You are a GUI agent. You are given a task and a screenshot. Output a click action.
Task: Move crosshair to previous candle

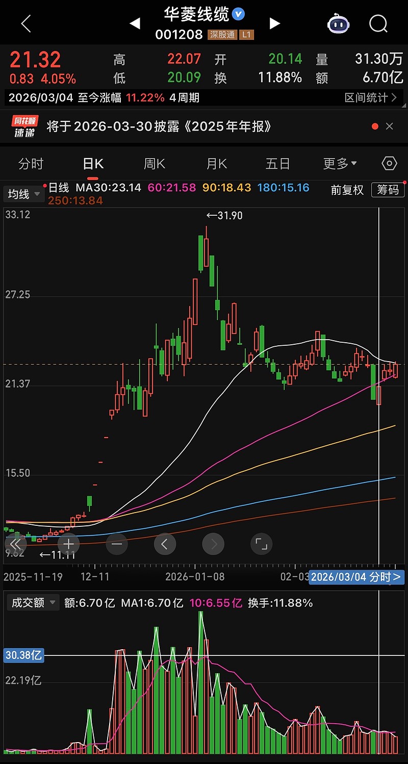click(165, 544)
